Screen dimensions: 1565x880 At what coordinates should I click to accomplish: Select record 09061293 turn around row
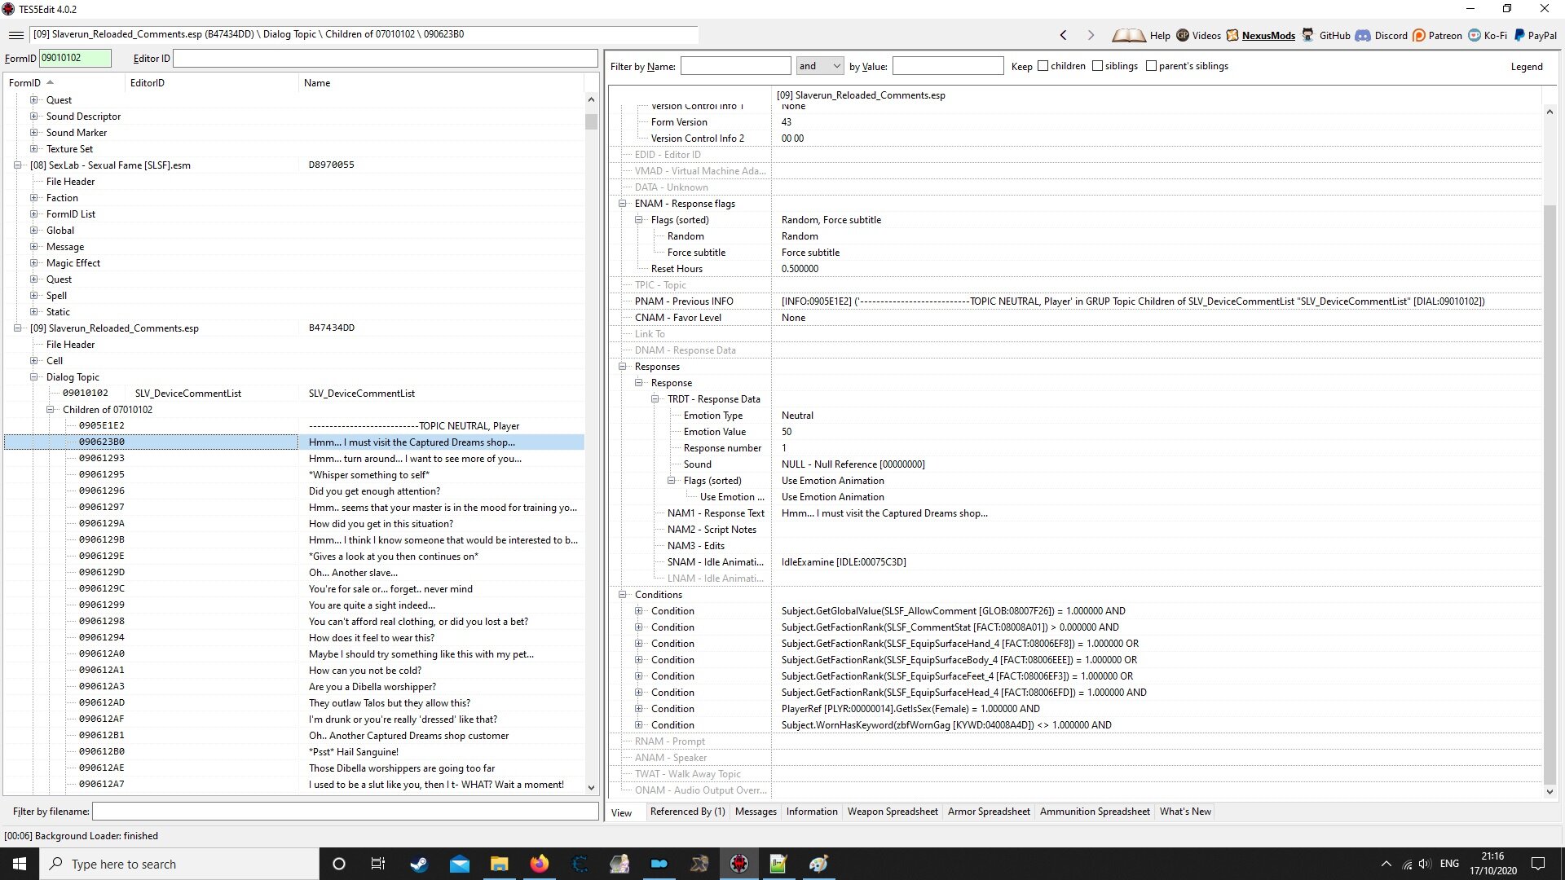(x=294, y=459)
